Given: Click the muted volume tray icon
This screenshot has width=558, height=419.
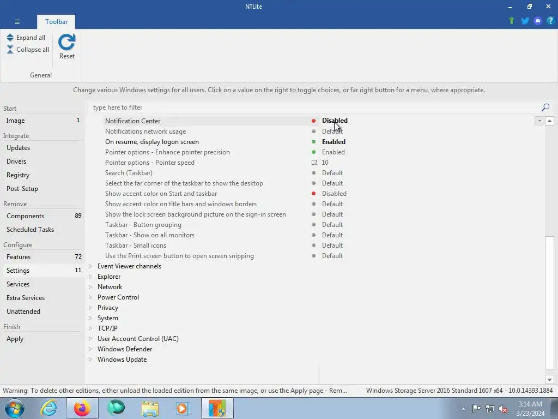Looking at the screenshot, I should 503,409.
